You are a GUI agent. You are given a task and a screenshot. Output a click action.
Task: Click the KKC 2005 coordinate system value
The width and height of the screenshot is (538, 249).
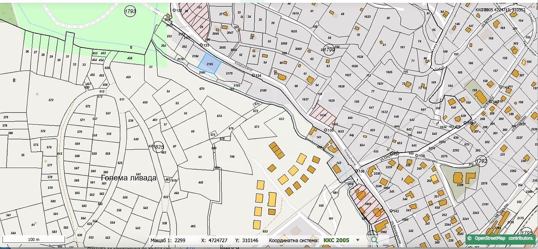pos(336,240)
